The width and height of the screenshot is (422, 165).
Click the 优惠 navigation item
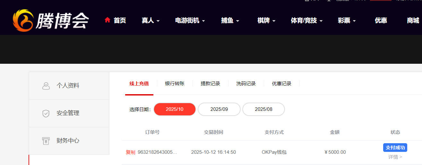[x=381, y=21]
